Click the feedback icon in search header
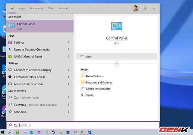This screenshot has width=193, height=135. click(x=145, y=8)
